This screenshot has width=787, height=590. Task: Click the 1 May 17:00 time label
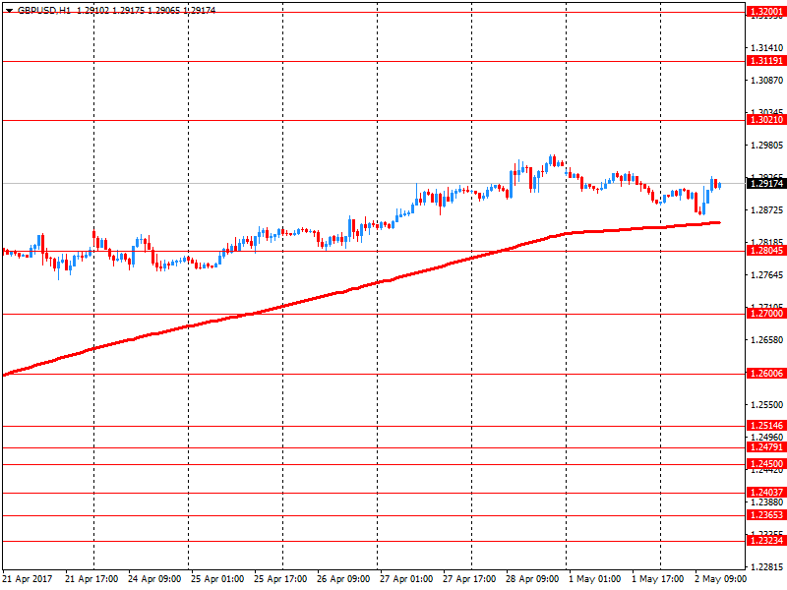657,579
